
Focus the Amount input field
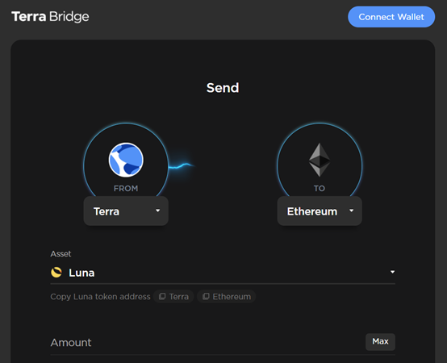click(x=207, y=343)
